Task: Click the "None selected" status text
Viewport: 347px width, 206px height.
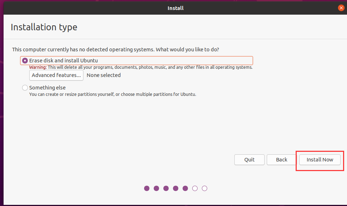Action: coord(103,75)
